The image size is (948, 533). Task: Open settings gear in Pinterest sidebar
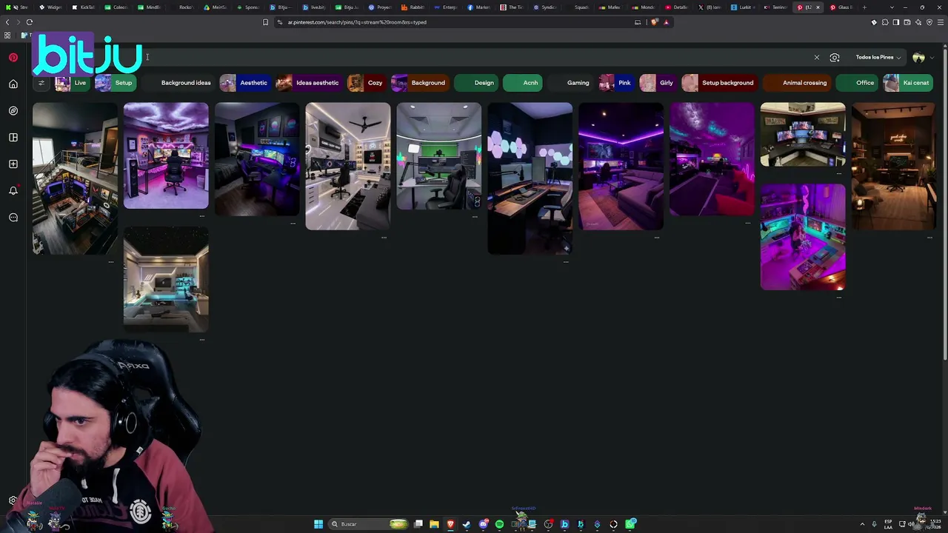[13, 500]
